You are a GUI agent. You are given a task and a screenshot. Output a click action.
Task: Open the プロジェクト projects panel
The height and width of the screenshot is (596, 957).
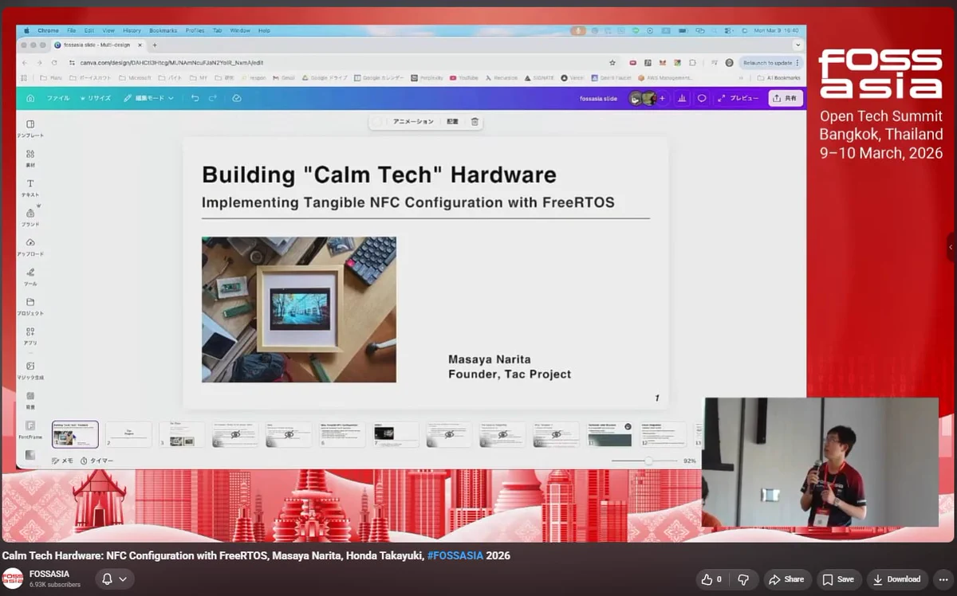30,307
